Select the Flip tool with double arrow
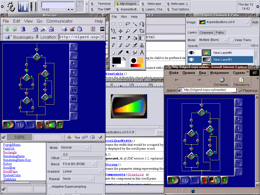 click(x=113, y=38)
